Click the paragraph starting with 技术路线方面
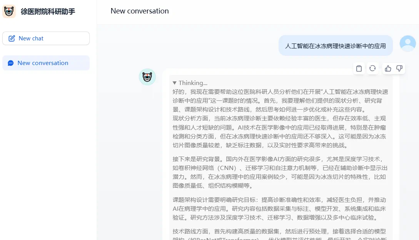This screenshot has width=419, height=240. (x=280, y=235)
